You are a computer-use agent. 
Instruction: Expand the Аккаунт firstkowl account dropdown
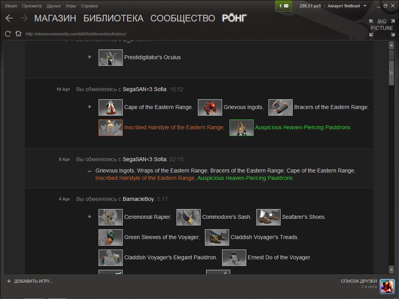pos(347,6)
